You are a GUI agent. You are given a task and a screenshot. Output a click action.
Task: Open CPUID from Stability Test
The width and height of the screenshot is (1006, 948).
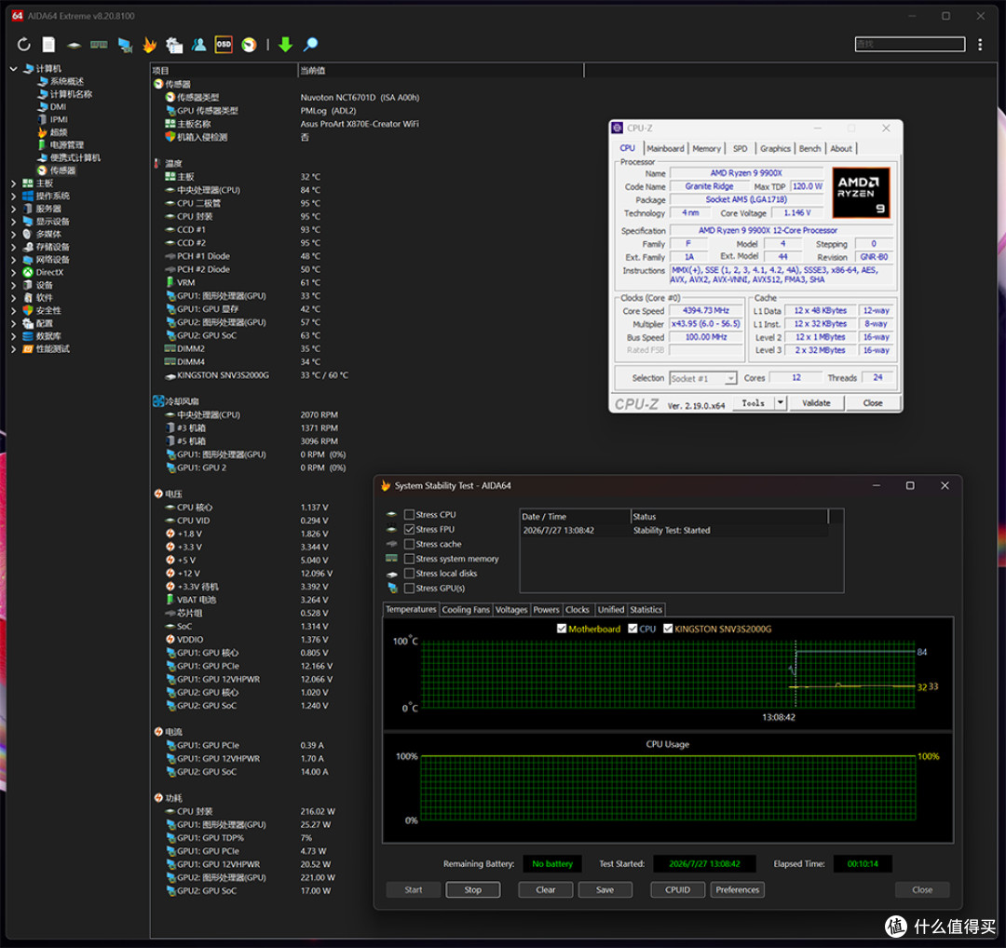point(677,889)
